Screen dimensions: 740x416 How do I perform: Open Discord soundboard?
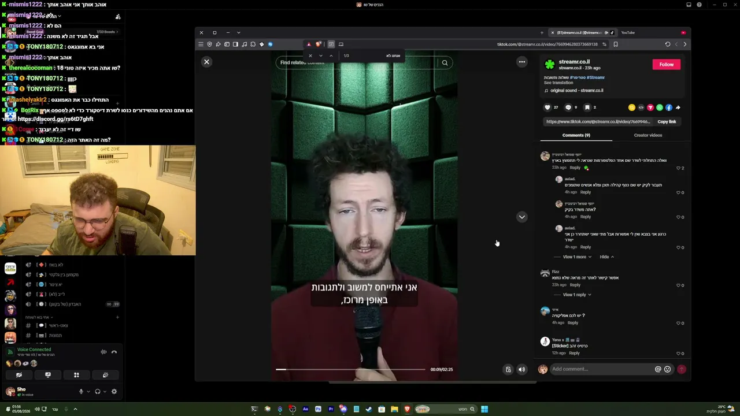(x=105, y=376)
